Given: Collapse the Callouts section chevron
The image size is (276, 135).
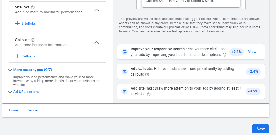Looking at the screenshot, I should tap(96, 43).
